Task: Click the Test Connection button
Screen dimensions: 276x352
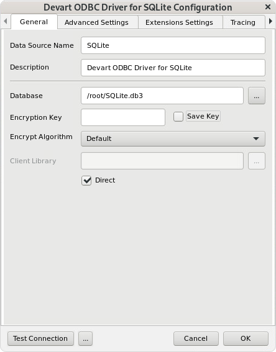Action: [40, 338]
